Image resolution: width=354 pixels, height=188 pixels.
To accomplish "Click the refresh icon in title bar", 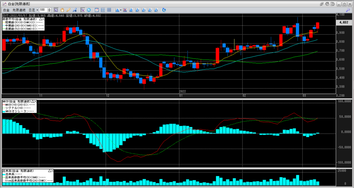I will click(328, 3).
